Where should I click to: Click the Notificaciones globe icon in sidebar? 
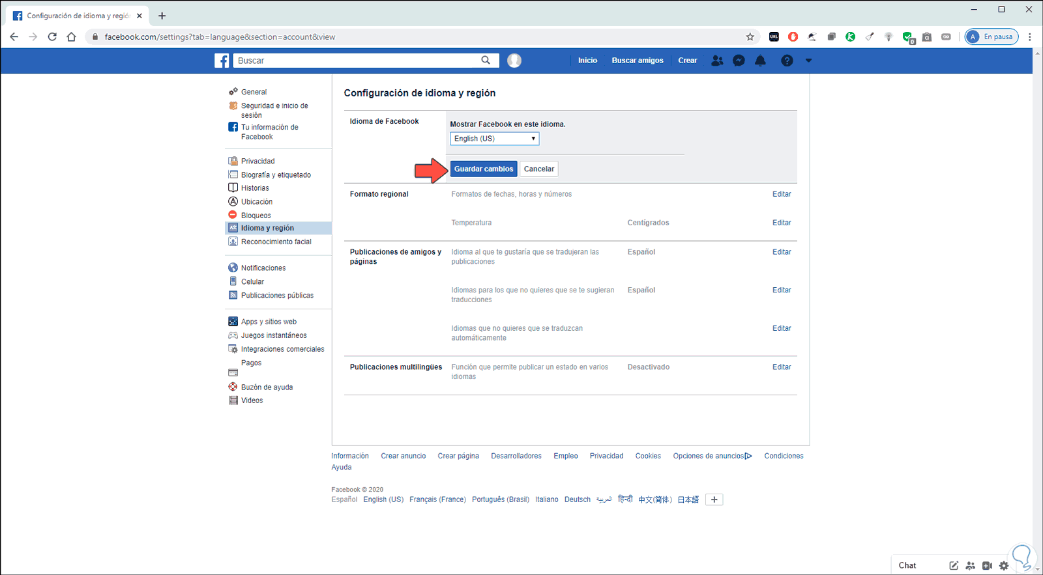233,268
